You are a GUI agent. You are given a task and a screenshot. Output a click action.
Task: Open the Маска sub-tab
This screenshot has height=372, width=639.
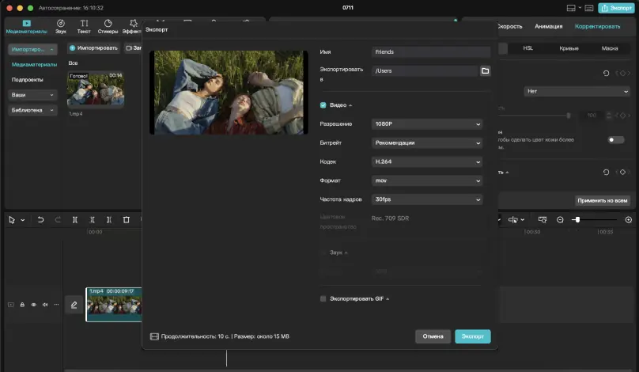tap(610, 48)
